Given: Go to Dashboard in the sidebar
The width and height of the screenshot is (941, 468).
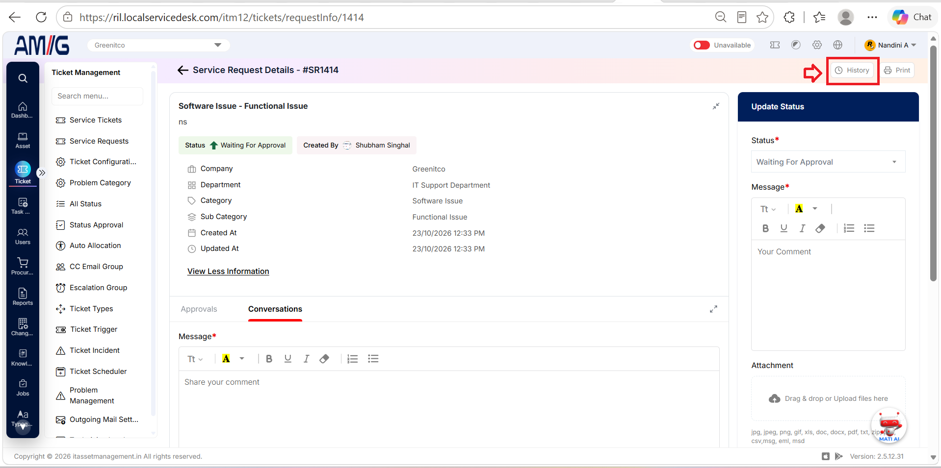Looking at the screenshot, I should (x=23, y=110).
